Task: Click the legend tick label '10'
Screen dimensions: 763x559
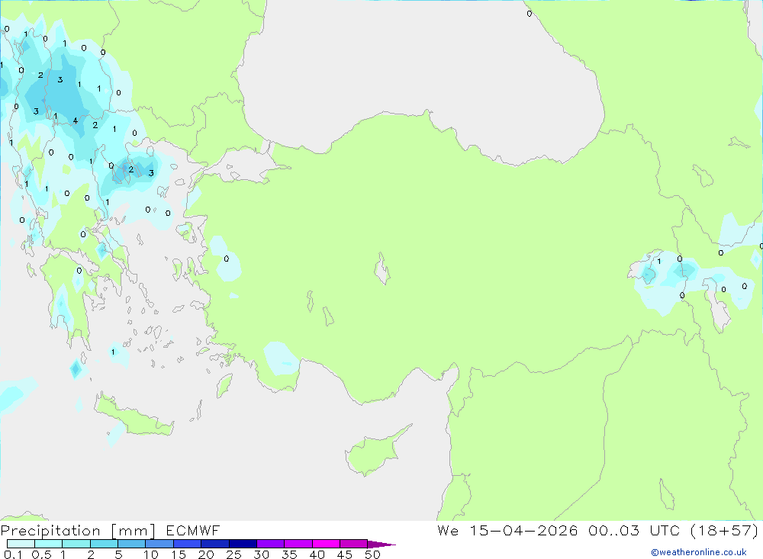Action: click(151, 554)
